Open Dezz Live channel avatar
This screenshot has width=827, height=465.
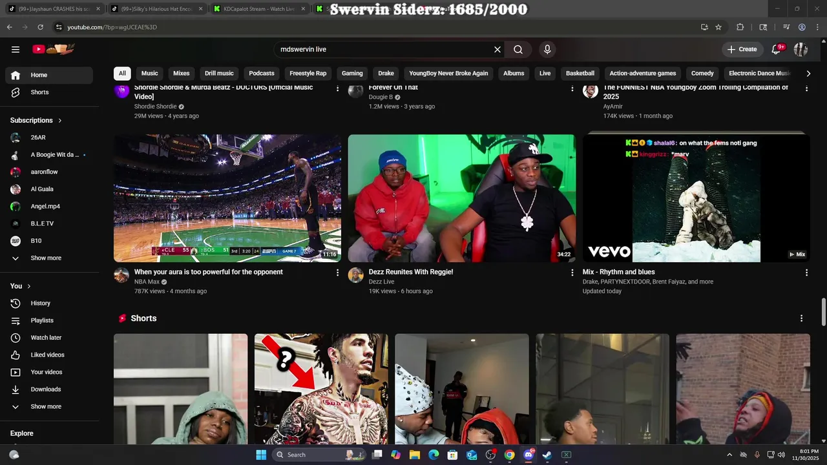click(356, 275)
